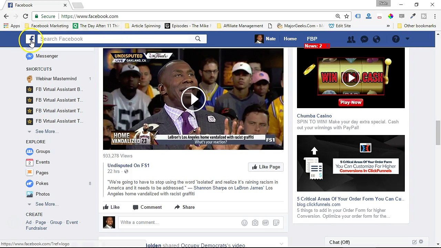
Task: Close the Facebook browser tab
Action: click(x=65, y=5)
